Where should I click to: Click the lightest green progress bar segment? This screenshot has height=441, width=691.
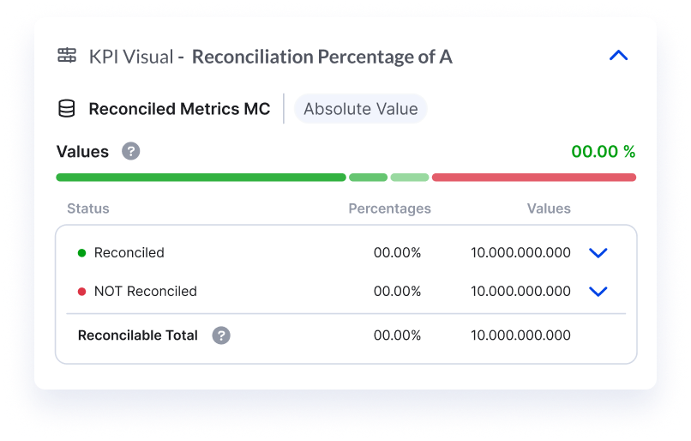pyautogui.click(x=410, y=178)
